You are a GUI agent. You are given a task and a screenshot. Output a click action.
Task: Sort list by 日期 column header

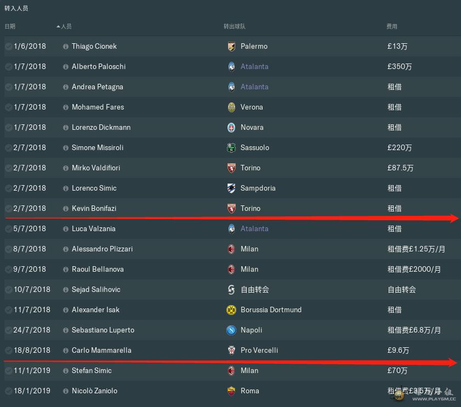click(x=10, y=26)
